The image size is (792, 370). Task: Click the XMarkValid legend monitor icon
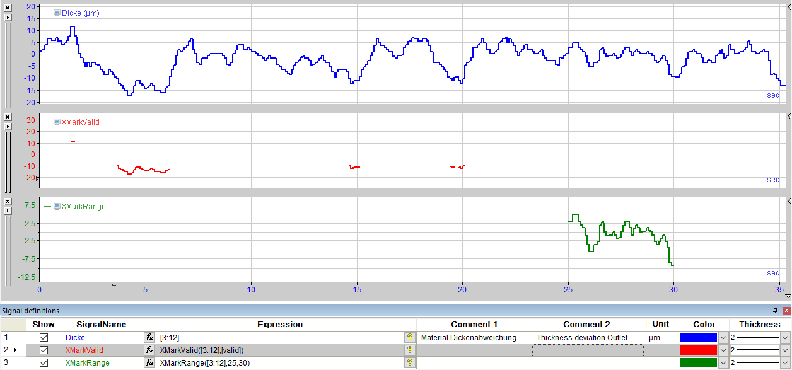pyautogui.click(x=57, y=122)
